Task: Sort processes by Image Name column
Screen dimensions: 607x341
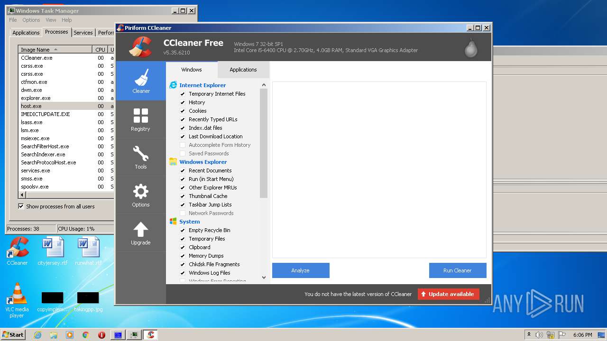Action: [55, 50]
